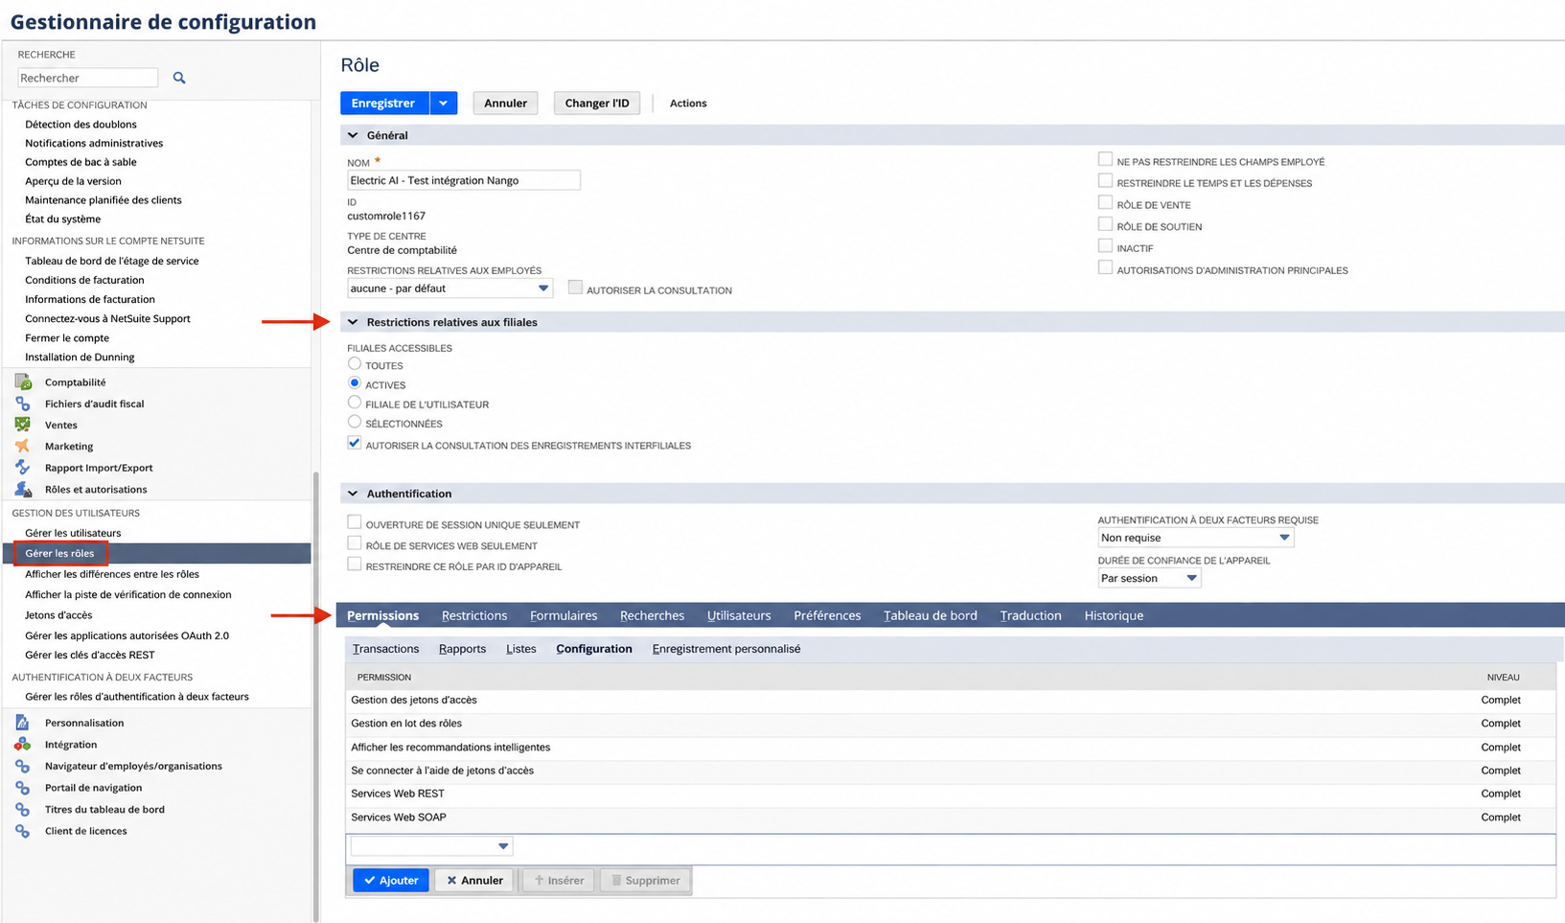Viewport: 1565px width, 923px height.
Task: Tick the Inactif checkbox
Action: click(x=1105, y=246)
